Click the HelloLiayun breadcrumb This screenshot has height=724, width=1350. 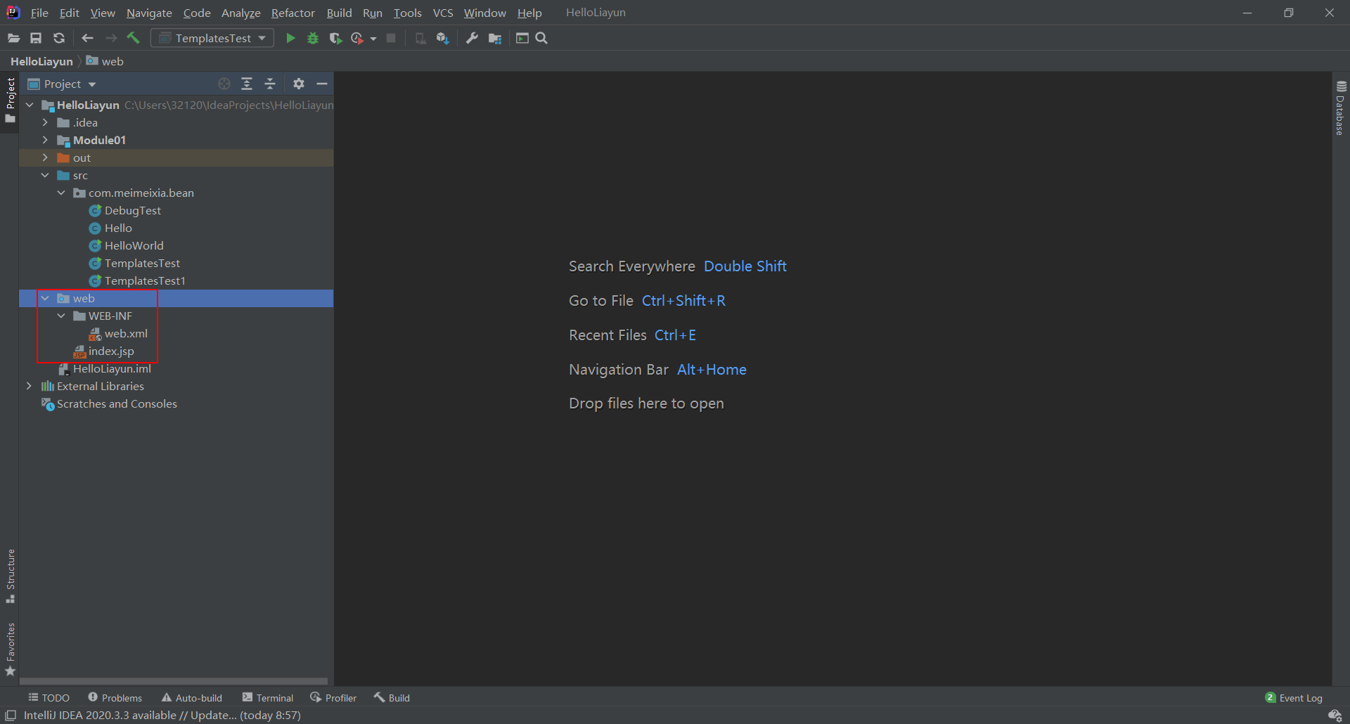pyautogui.click(x=41, y=61)
